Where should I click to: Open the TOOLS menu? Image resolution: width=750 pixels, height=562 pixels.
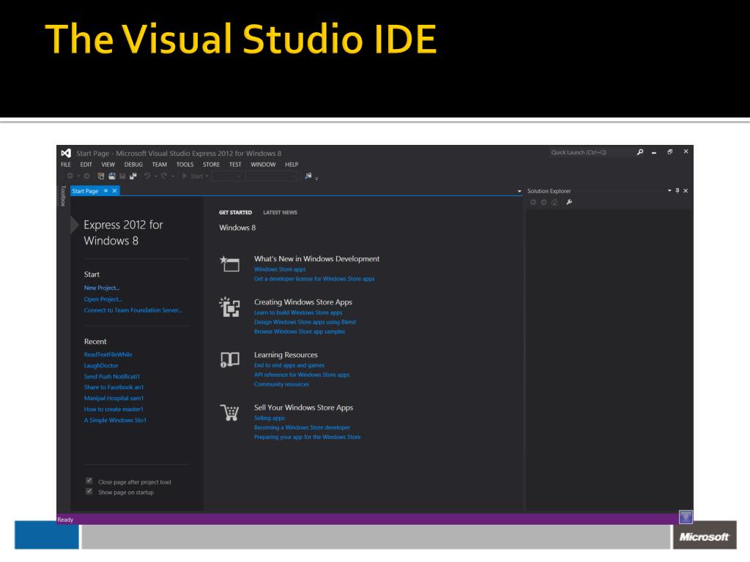point(185,165)
